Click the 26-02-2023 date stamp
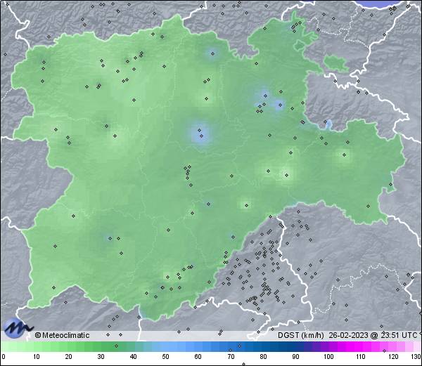The height and width of the screenshot is (366, 422). [350, 335]
